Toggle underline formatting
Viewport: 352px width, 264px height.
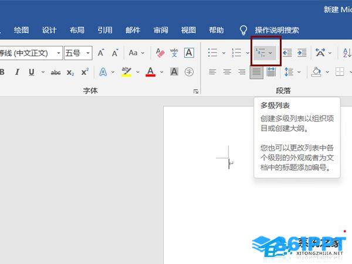coord(32,72)
